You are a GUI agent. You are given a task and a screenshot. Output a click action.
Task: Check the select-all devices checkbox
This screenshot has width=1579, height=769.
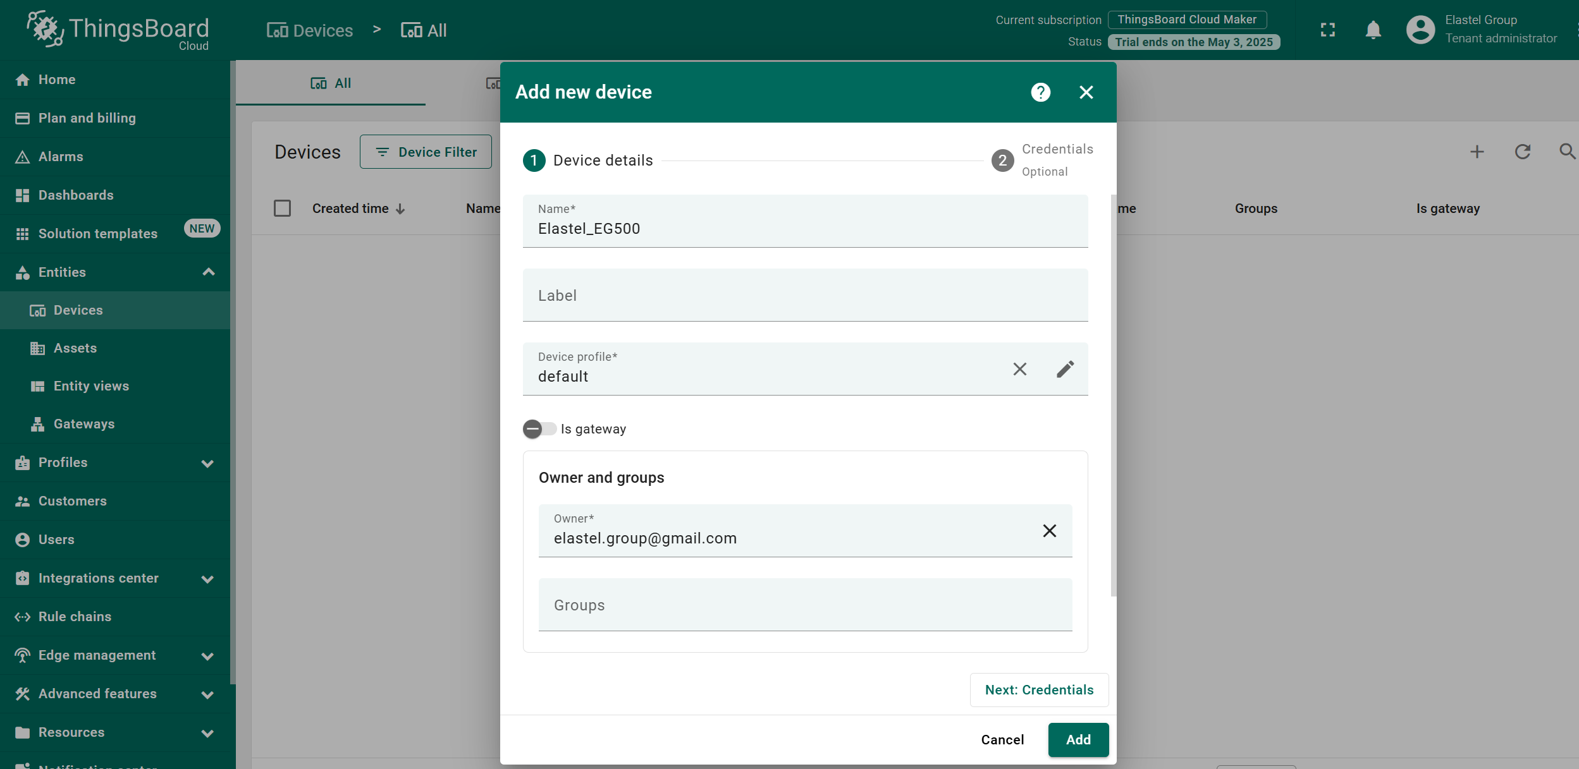(283, 208)
